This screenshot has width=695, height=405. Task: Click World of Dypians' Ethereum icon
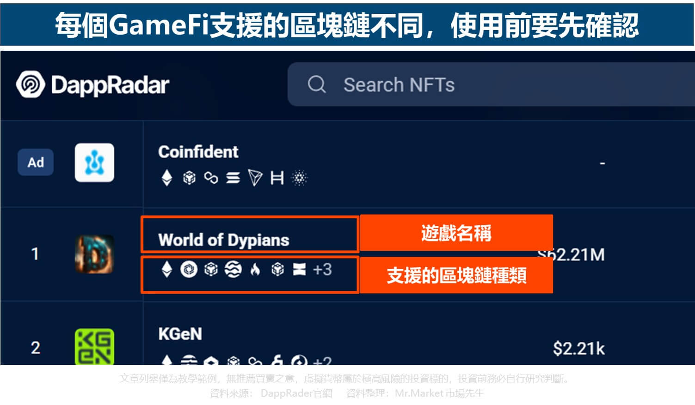tap(167, 269)
